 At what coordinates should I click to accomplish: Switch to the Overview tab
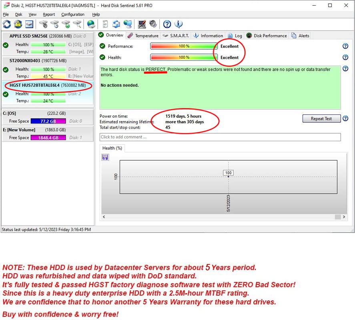tap(111, 35)
